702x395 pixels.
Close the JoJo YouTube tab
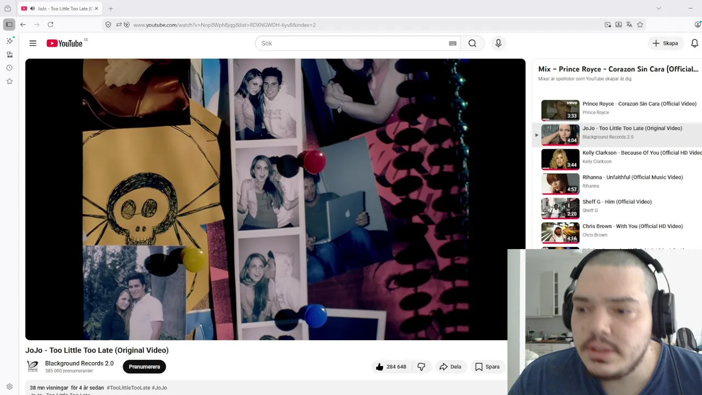point(97,9)
